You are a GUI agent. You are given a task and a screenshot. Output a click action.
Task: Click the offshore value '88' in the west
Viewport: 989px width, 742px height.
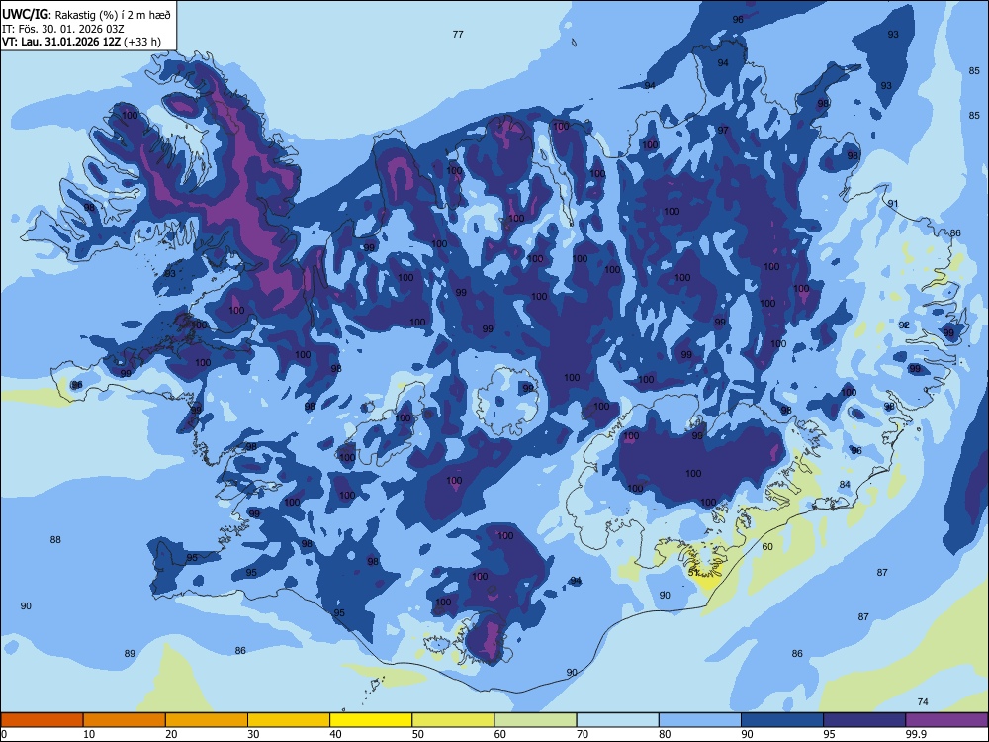point(55,539)
